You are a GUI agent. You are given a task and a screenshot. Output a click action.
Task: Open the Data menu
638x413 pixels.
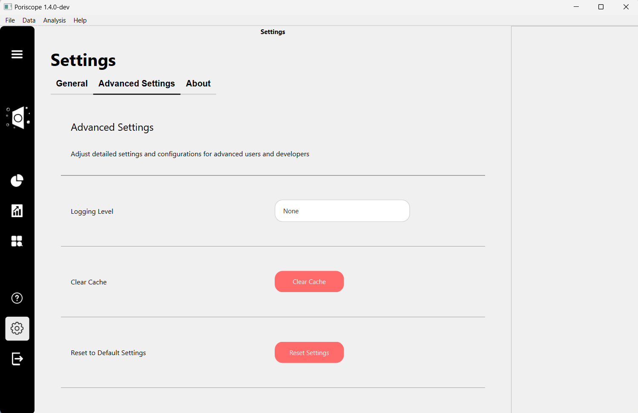coord(29,20)
